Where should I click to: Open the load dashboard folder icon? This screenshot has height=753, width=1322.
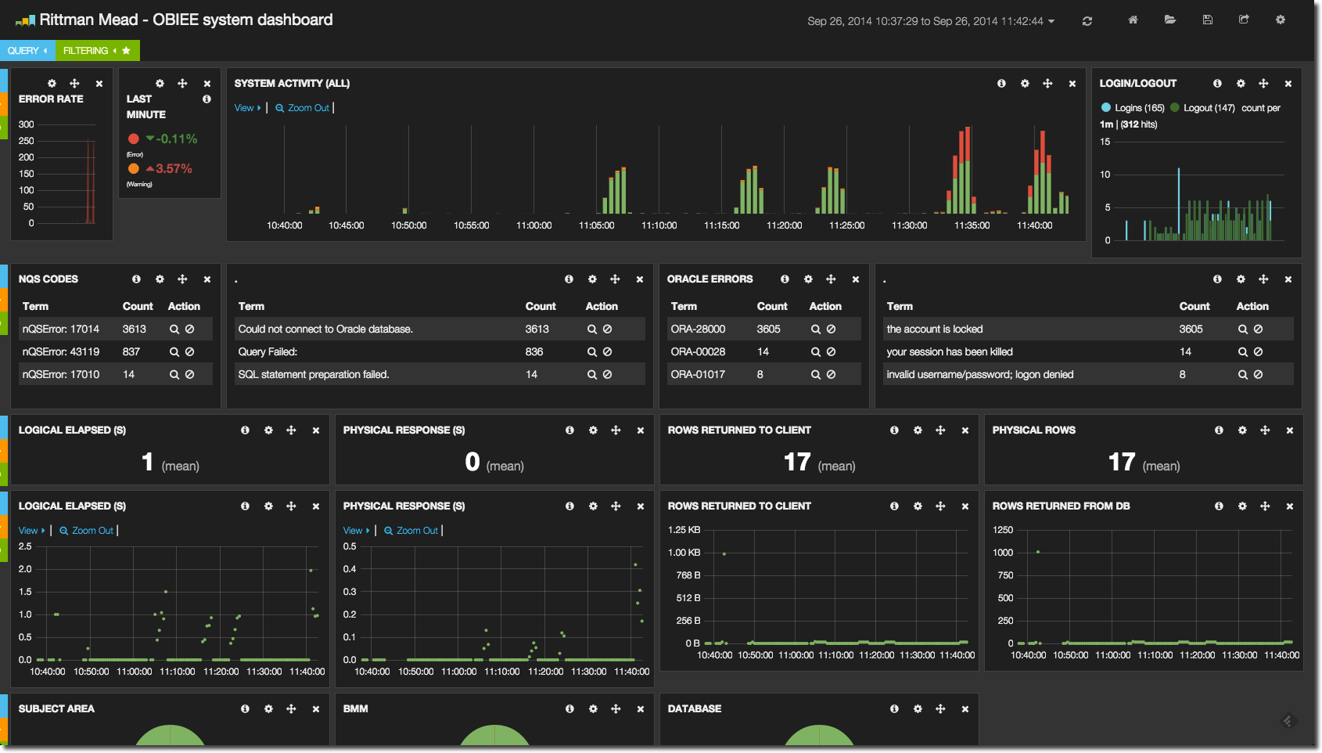click(x=1169, y=20)
